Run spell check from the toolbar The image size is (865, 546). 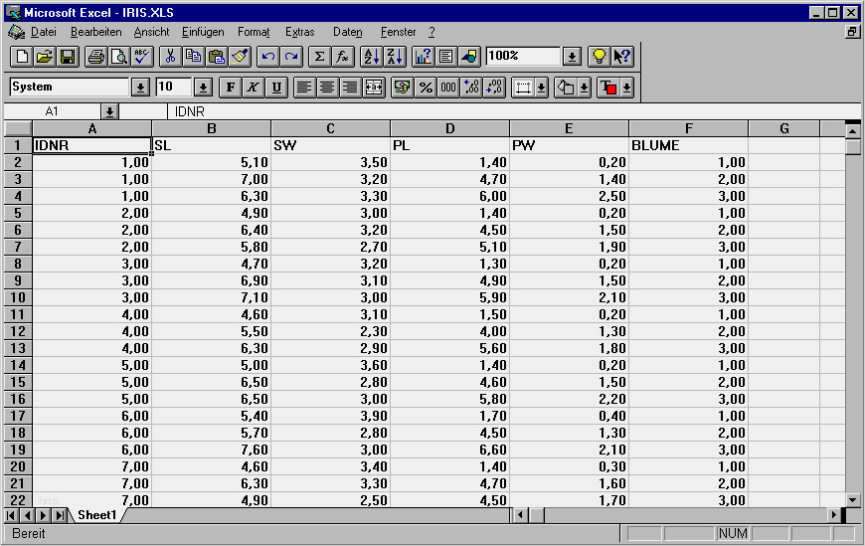coord(141,57)
